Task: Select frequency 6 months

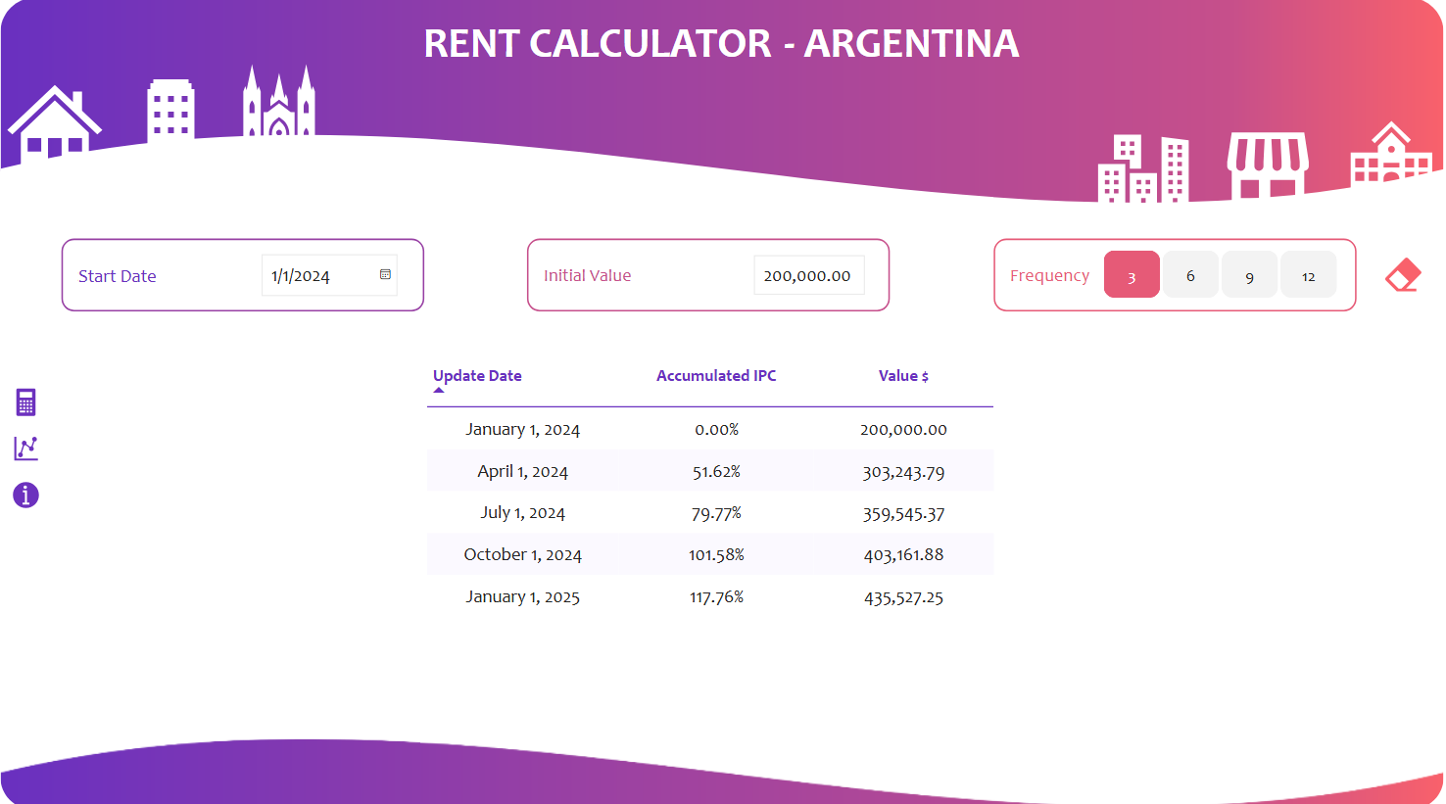Action: click(x=1190, y=275)
